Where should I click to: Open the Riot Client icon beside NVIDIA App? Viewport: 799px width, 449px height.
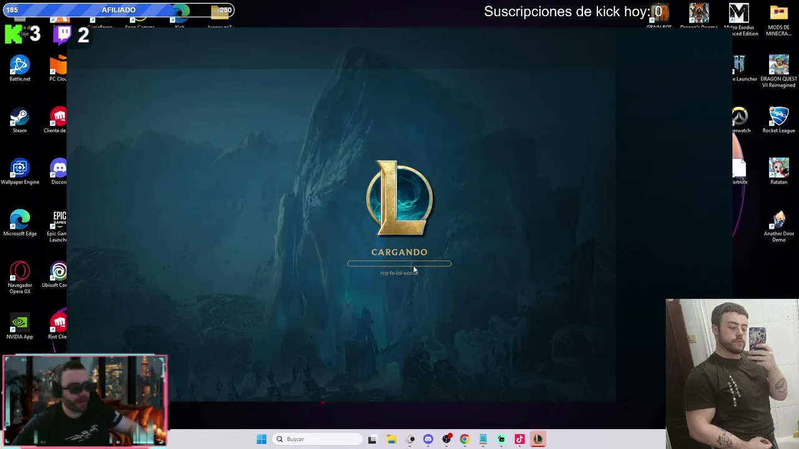tap(58, 327)
